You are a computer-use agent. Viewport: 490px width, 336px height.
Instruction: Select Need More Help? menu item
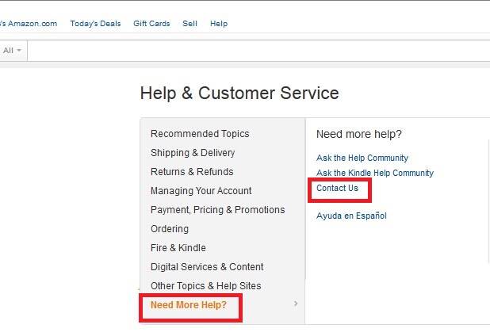189,305
